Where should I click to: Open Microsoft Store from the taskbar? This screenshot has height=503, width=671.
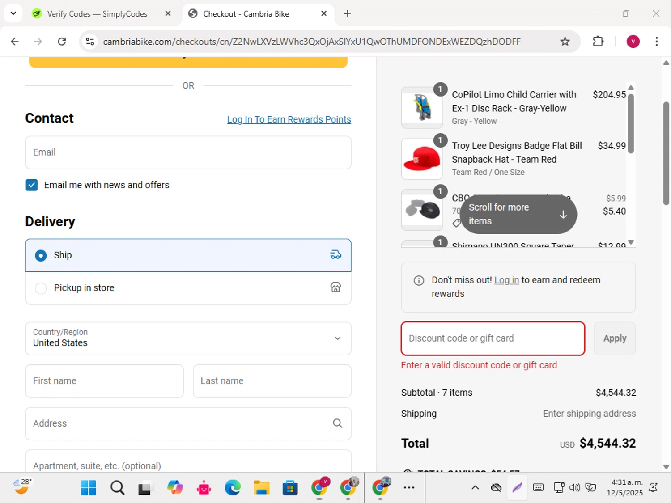point(290,488)
